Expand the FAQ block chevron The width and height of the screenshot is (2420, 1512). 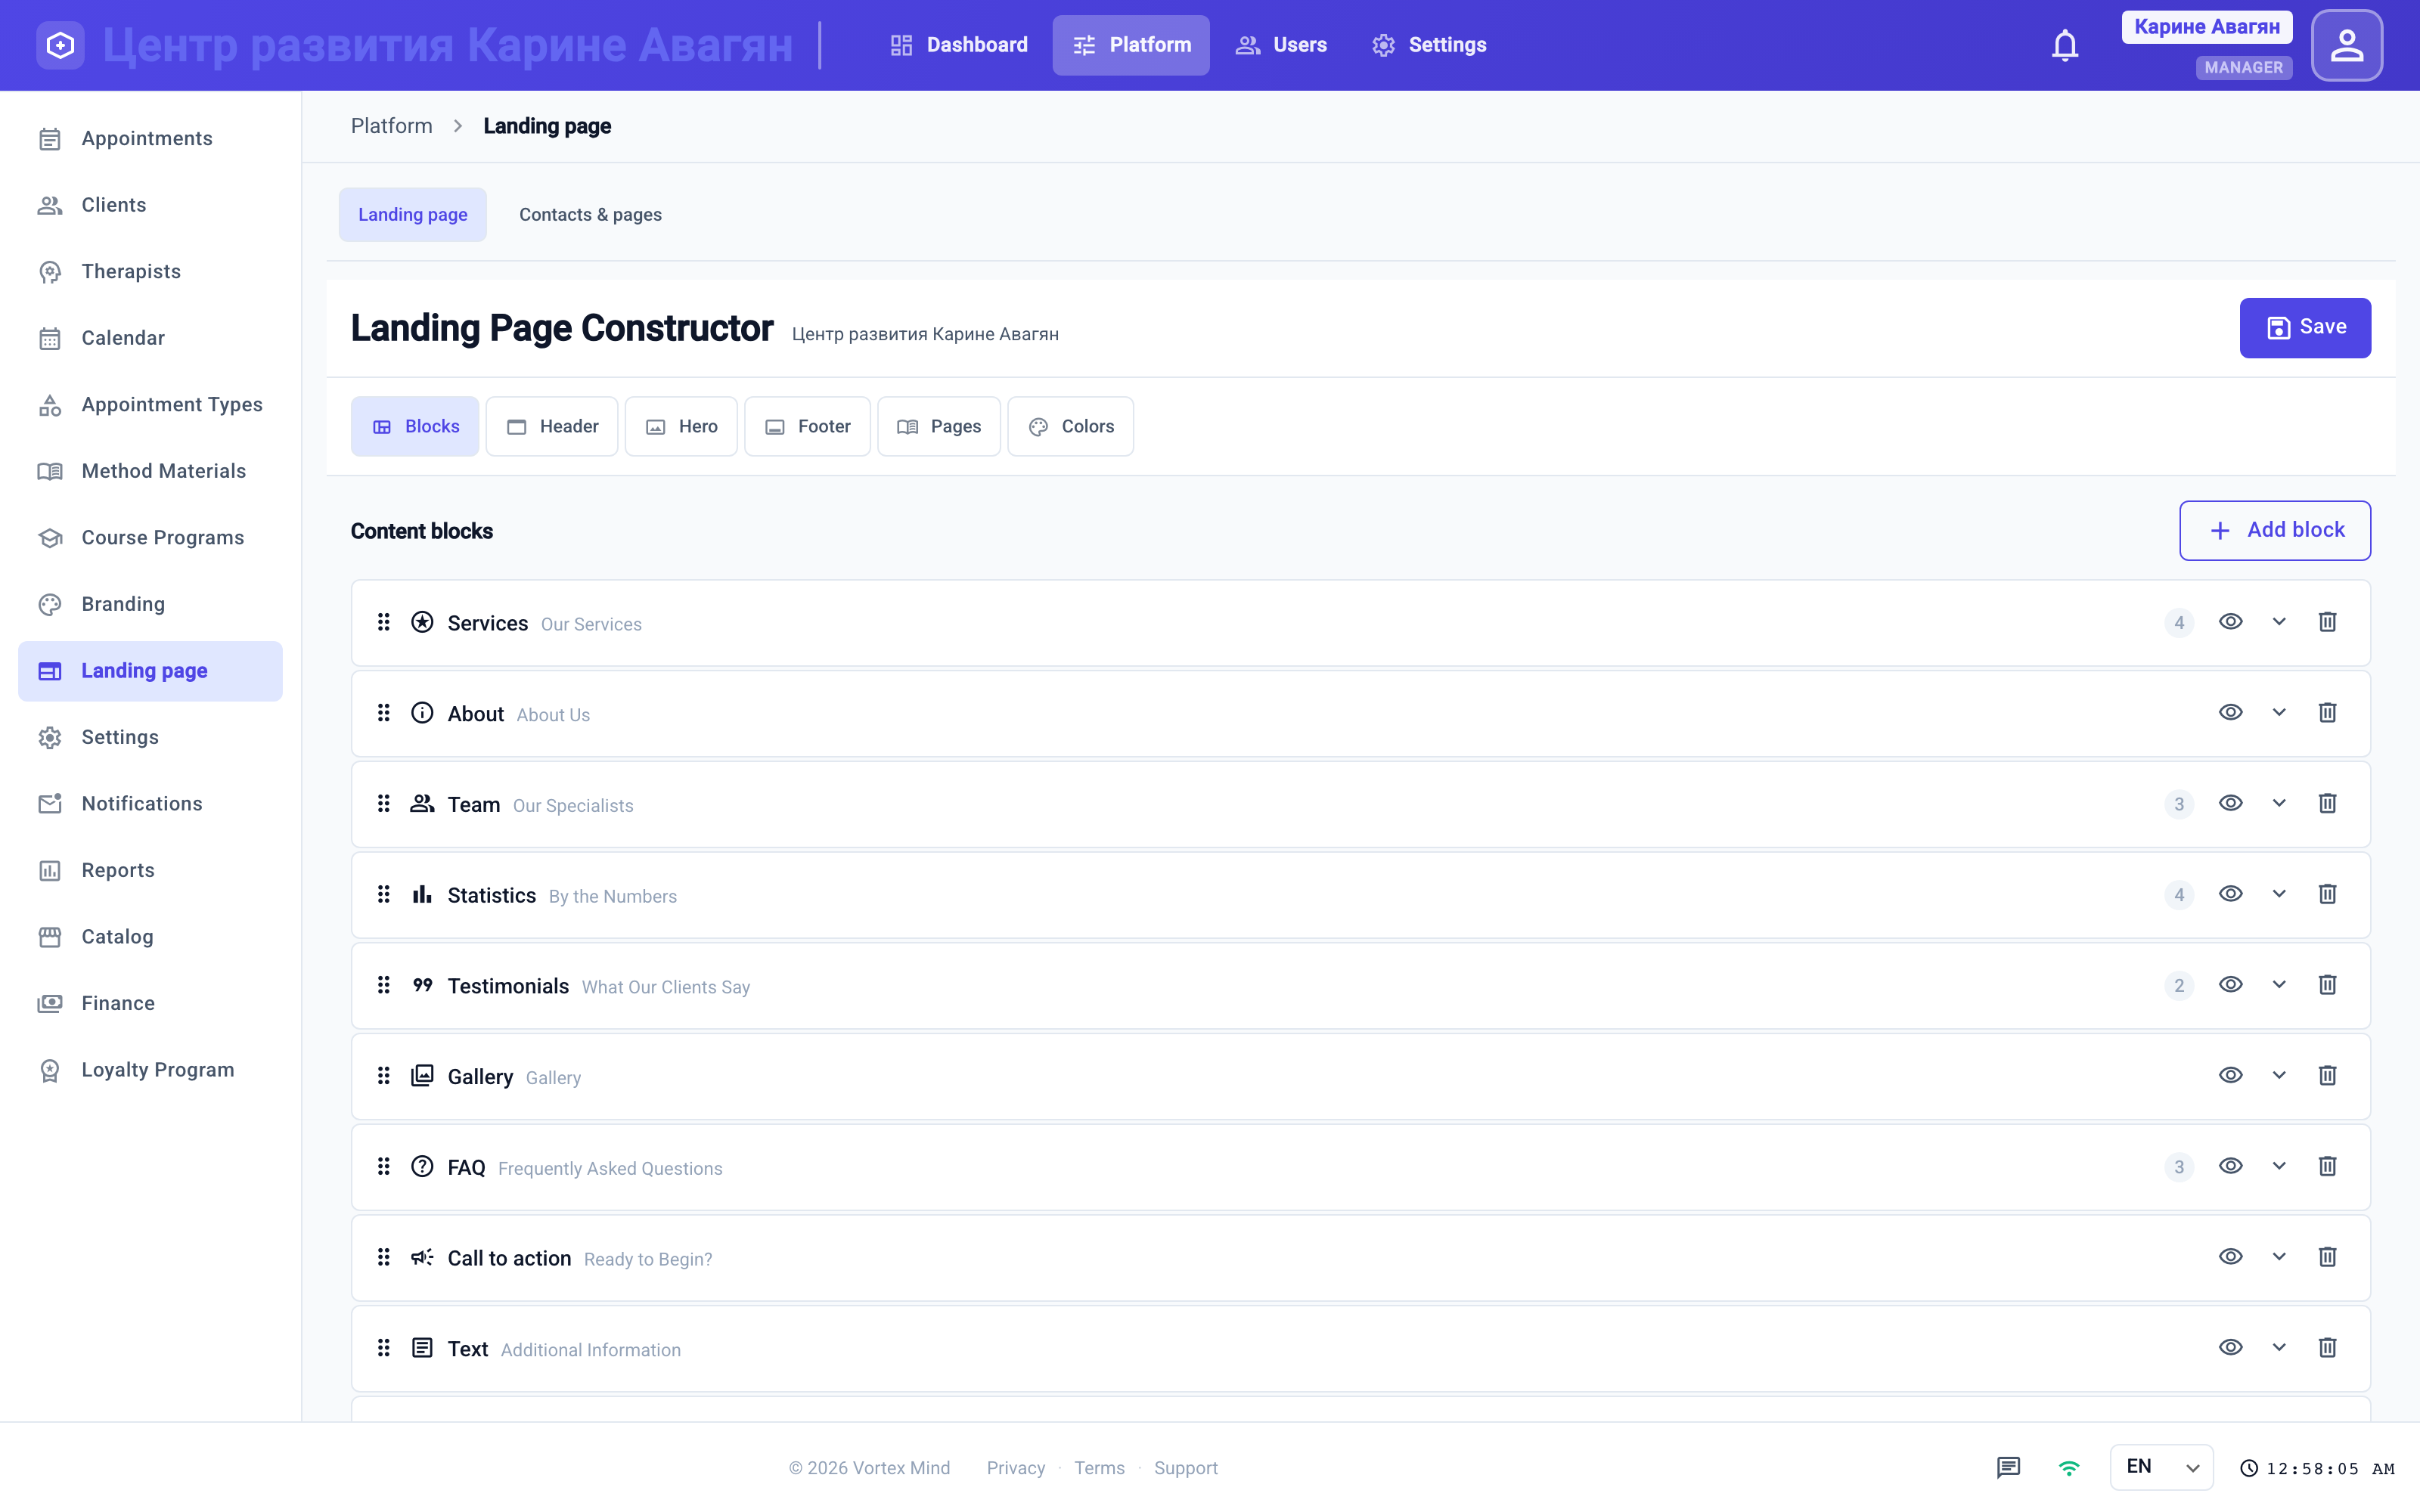pyautogui.click(x=2279, y=1167)
